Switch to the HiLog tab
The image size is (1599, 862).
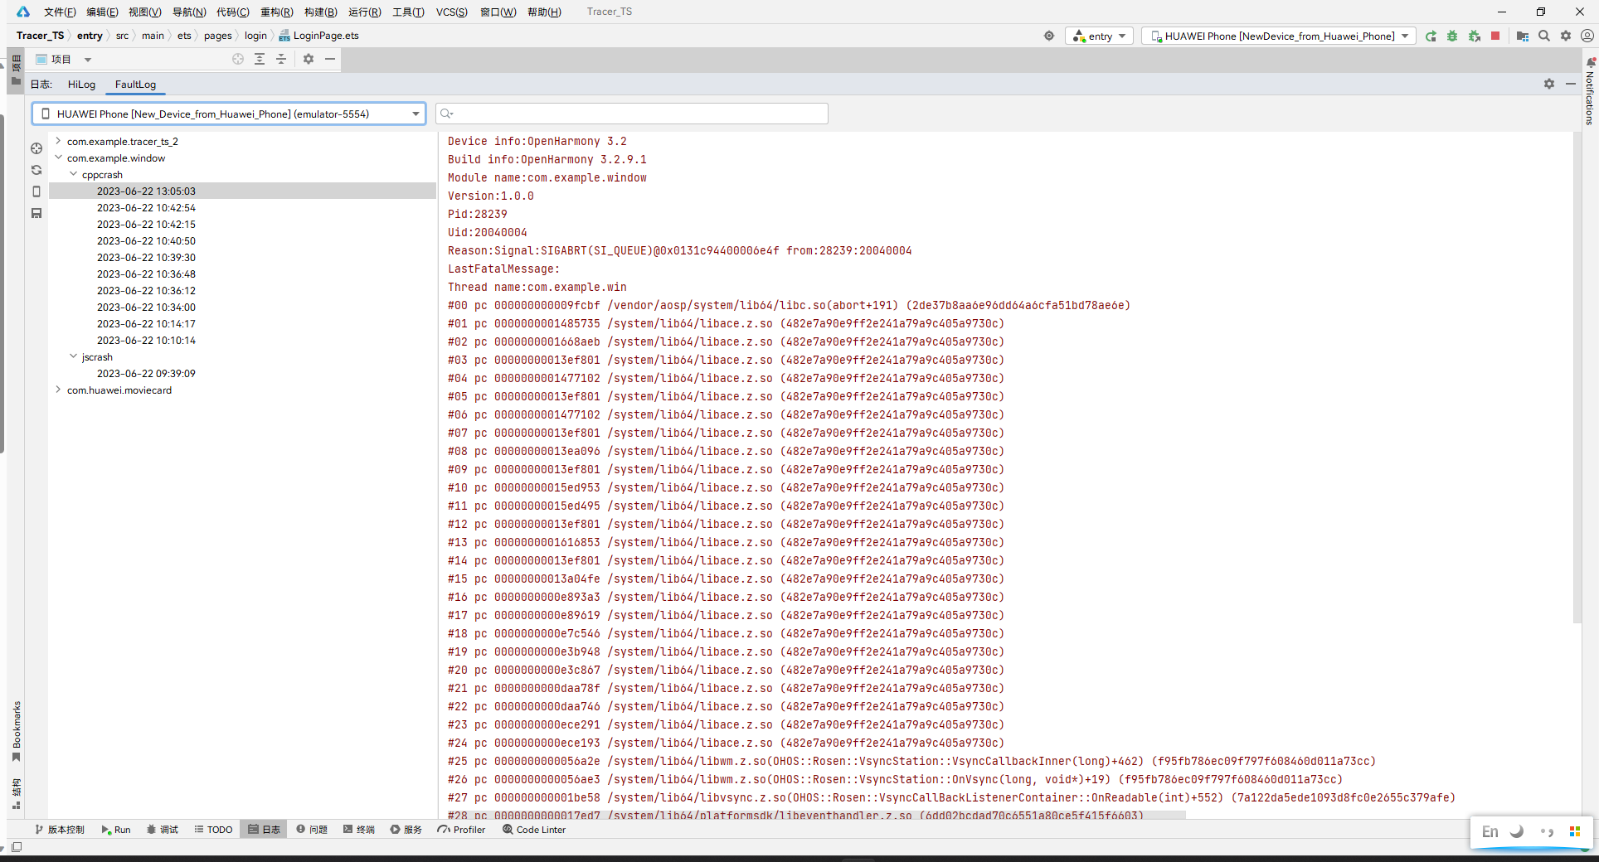click(81, 85)
